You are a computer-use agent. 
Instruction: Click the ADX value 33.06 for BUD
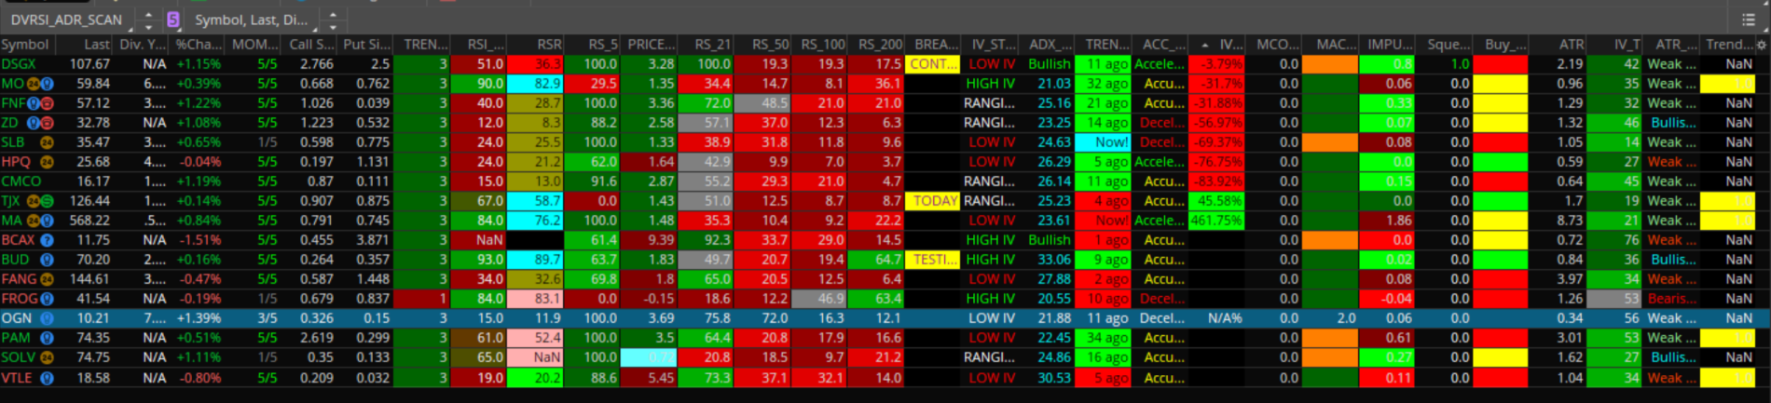(1054, 260)
